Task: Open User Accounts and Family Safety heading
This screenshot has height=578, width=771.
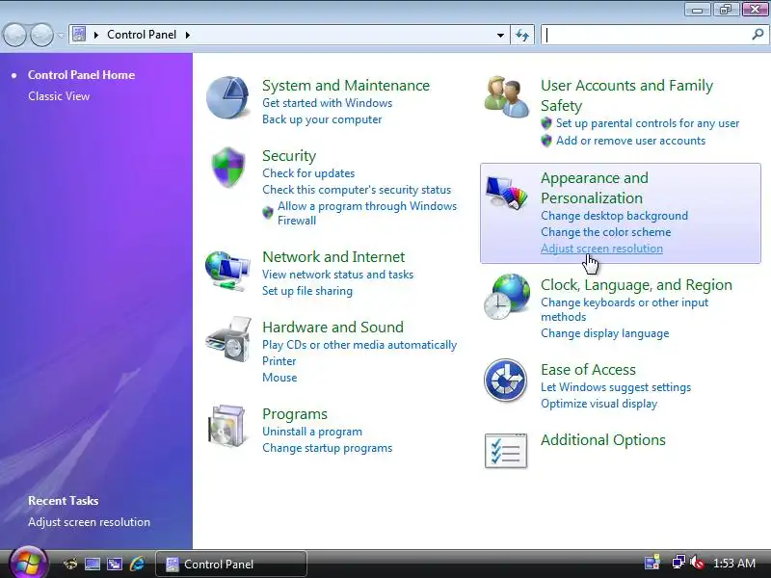Action: pyautogui.click(x=627, y=95)
